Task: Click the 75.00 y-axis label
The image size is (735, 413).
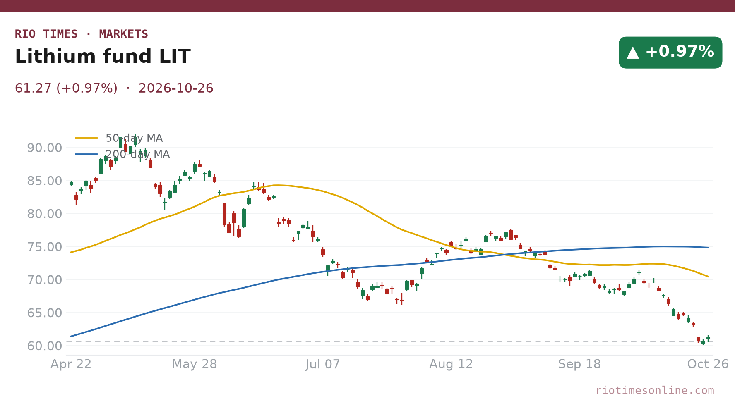Action: point(45,247)
